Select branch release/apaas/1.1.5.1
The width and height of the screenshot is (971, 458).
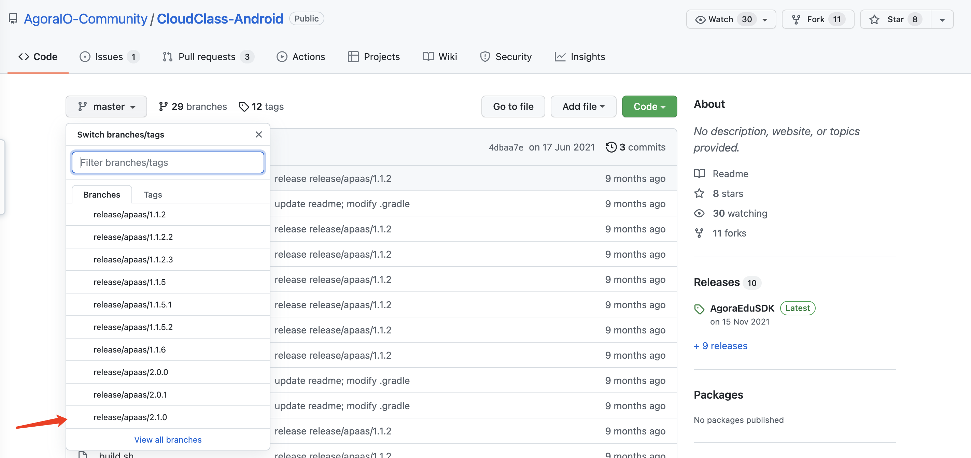[x=168, y=305]
